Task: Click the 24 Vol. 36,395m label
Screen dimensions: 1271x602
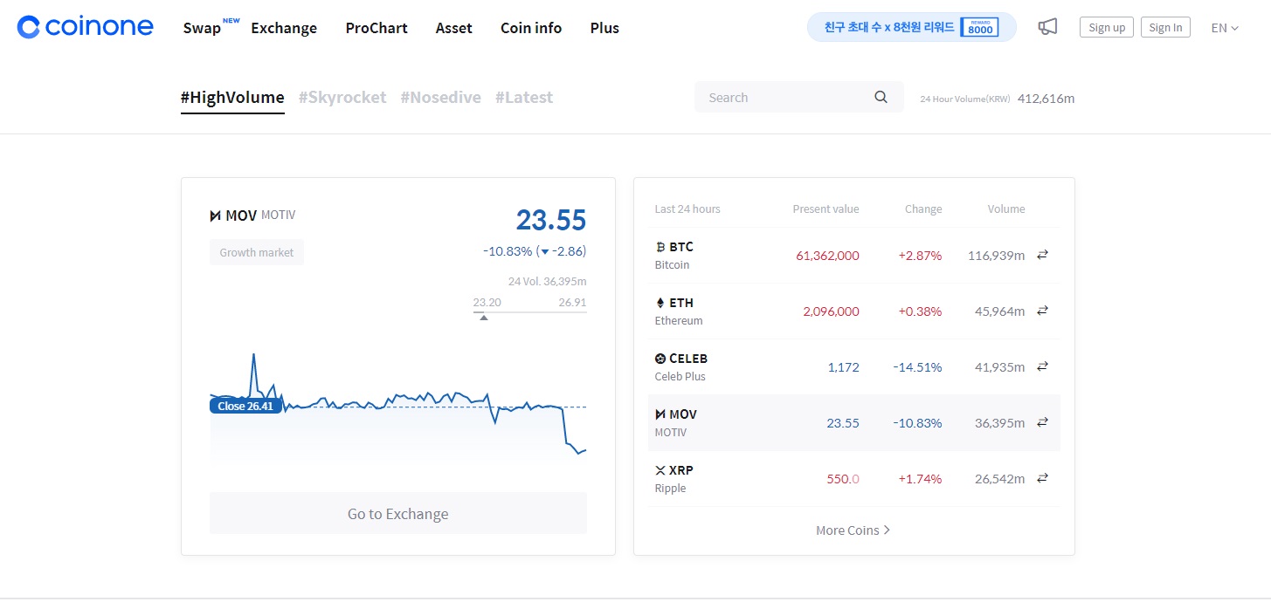Action: (x=547, y=281)
